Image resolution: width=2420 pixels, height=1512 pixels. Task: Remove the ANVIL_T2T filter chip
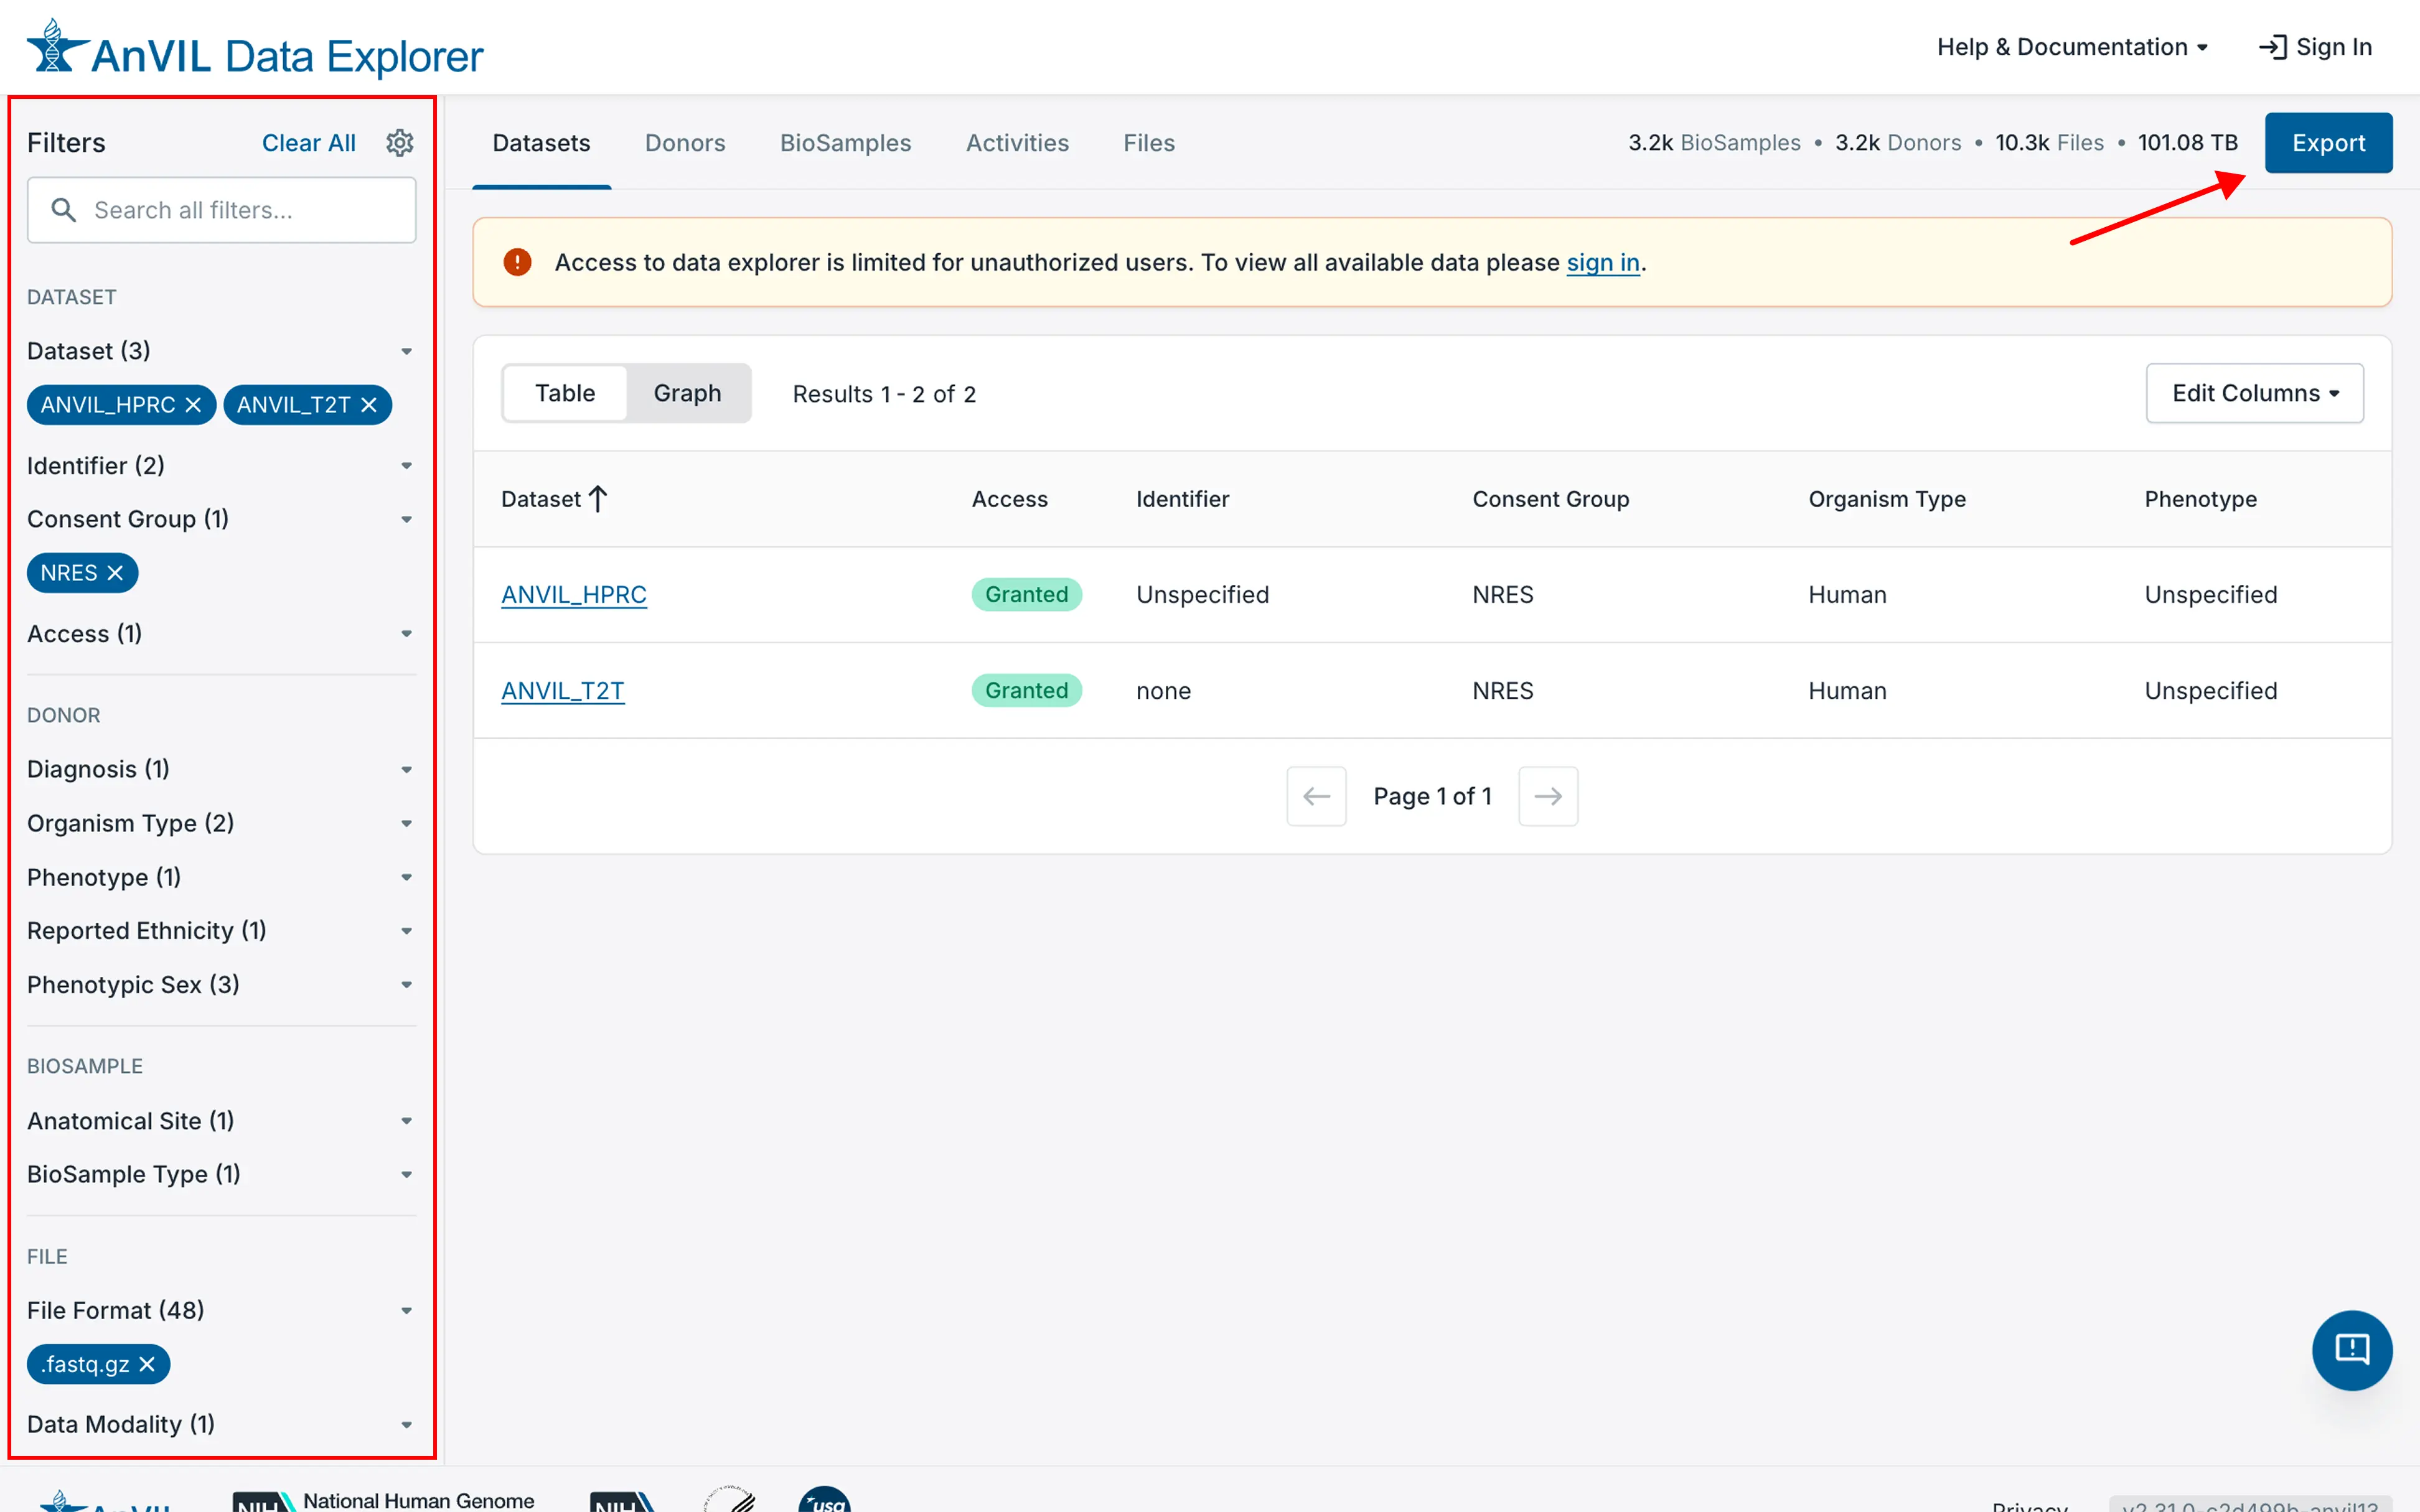368,404
